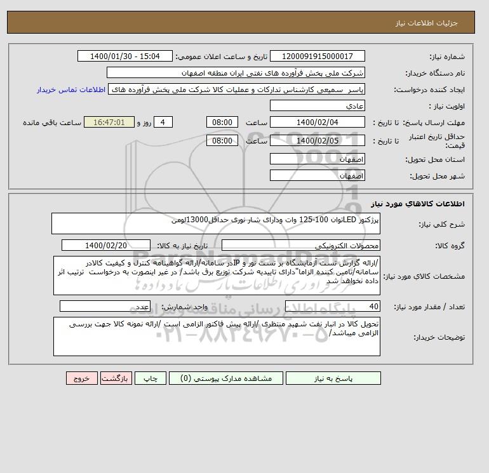Image resolution: width=489 pixels, height=473 pixels.
Task: Click تاریخ و ساعت اعلان عمومی label
Action: click(222, 57)
